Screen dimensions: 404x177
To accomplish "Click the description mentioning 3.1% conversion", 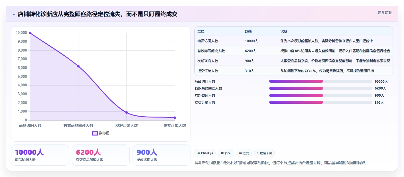I will (x=327, y=71).
